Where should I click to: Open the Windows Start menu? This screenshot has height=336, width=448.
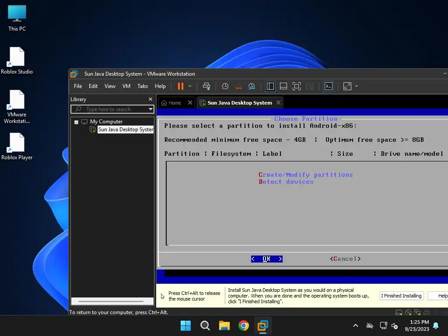coord(185,325)
